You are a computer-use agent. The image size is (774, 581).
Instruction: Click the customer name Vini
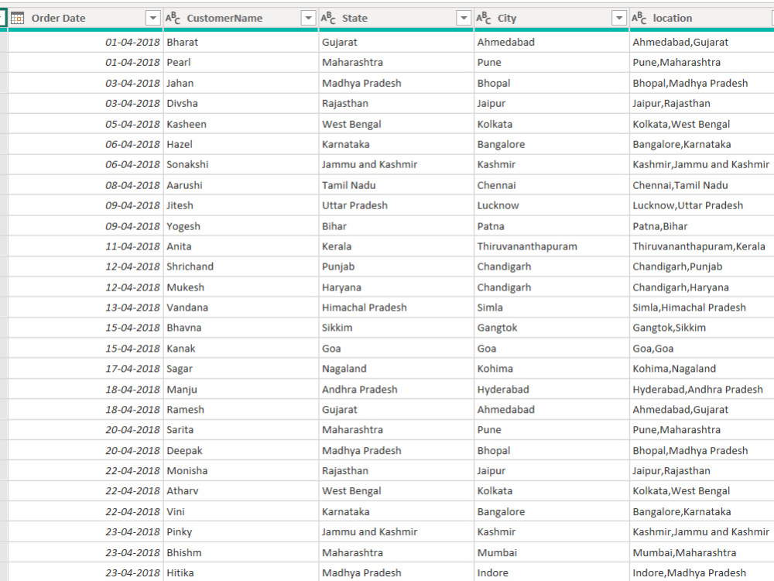pos(175,512)
